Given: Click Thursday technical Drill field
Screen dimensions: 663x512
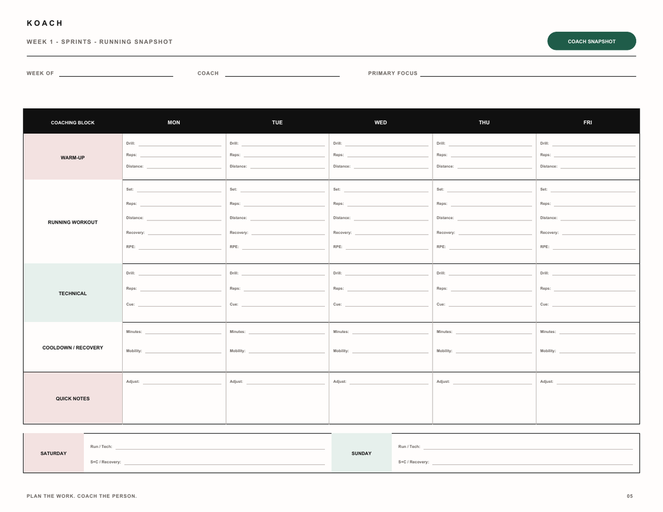Looking at the screenshot, I should pos(490,273).
